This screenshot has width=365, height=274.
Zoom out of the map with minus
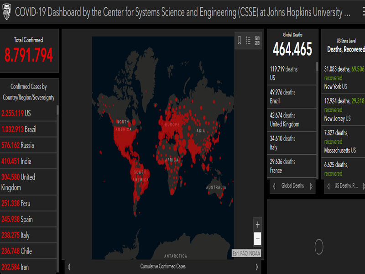pyautogui.click(x=258, y=238)
